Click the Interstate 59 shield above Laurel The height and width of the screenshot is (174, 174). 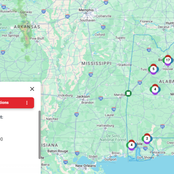point(114,109)
